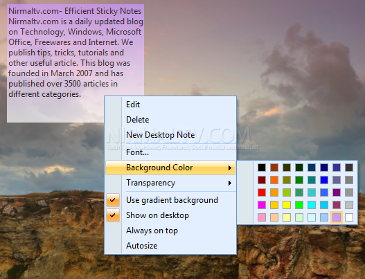The height and width of the screenshot is (279, 365).
Task: Pick the black color swatch
Action: (262, 168)
